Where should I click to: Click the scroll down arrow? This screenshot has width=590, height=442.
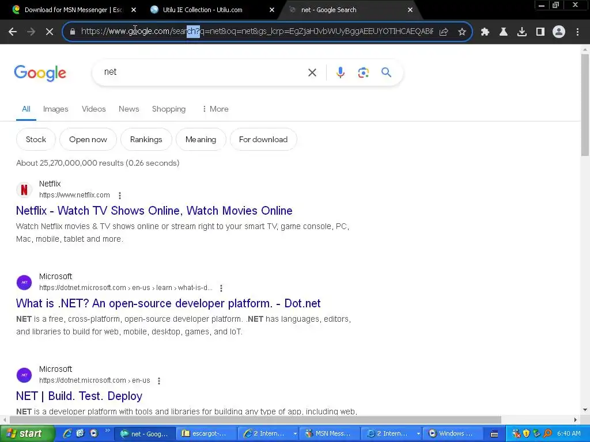click(x=585, y=410)
